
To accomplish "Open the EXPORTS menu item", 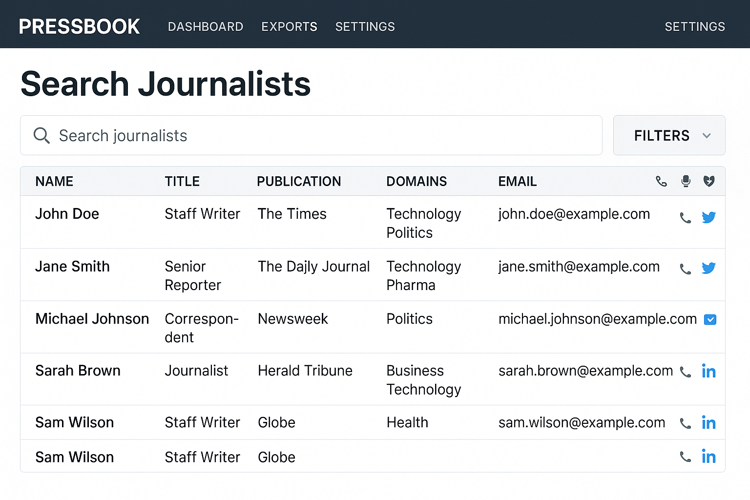I will [x=289, y=26].
